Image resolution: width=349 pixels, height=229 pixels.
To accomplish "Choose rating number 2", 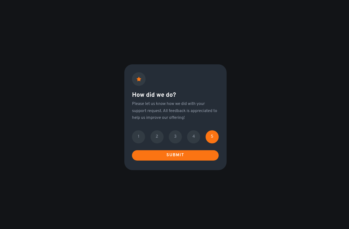I will click(157, 137).
